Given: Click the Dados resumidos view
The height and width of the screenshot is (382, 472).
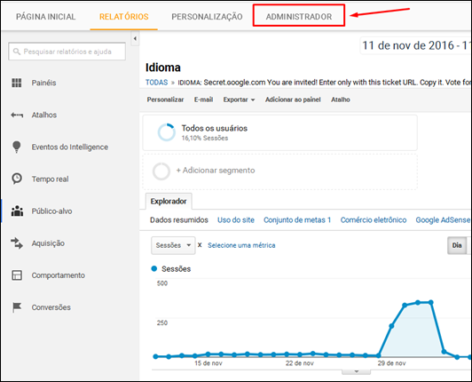Looking at the screenshot, I should click(179, 220).
